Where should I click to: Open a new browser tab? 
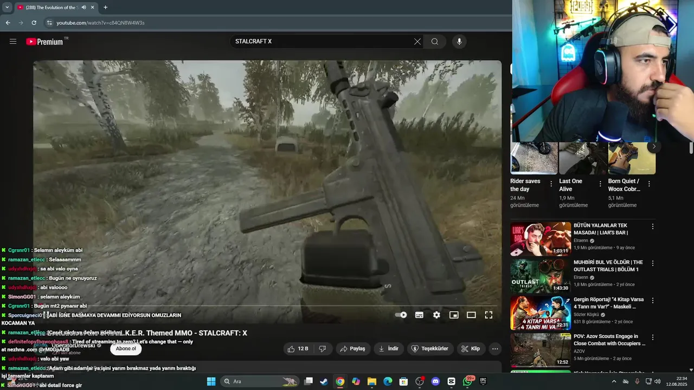(105, 8)
